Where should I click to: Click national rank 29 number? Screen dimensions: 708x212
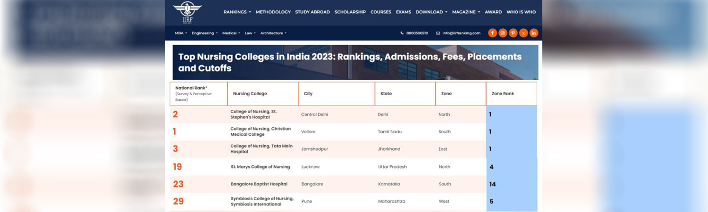point(178,202)
